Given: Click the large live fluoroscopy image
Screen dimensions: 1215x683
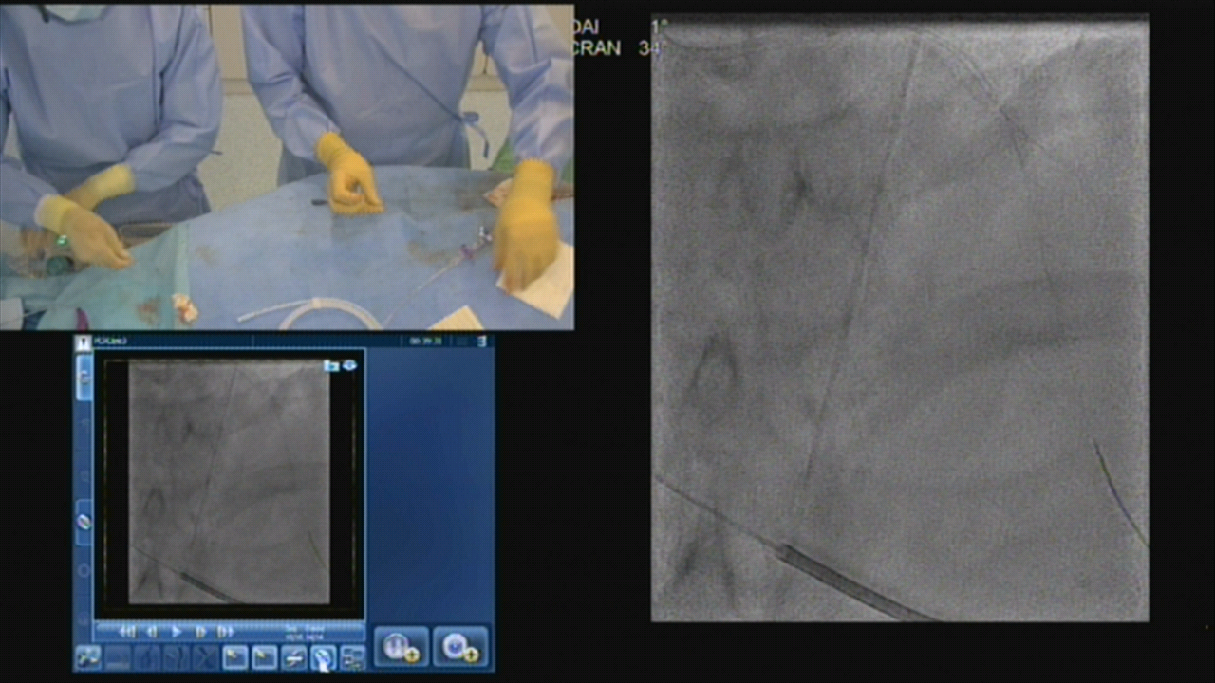Looking at the screenshot, I should (x=900, y=319).
